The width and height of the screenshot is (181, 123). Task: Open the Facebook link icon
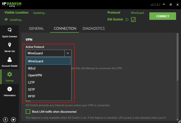click(5, 120)
